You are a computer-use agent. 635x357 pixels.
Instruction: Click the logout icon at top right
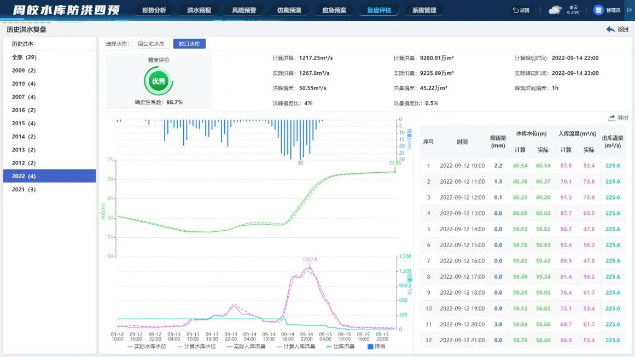pyautogui.click(x=628, y=10)
